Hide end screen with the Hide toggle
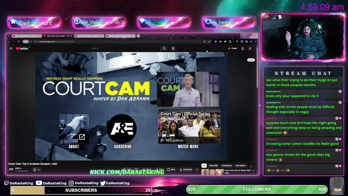 pyautogui.click(x=251, y=60)
